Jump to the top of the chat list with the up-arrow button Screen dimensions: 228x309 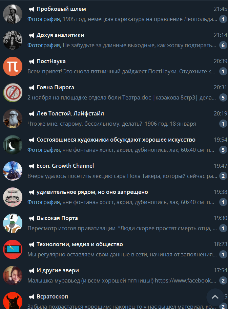pyautogui.click(x=215, y=297)
